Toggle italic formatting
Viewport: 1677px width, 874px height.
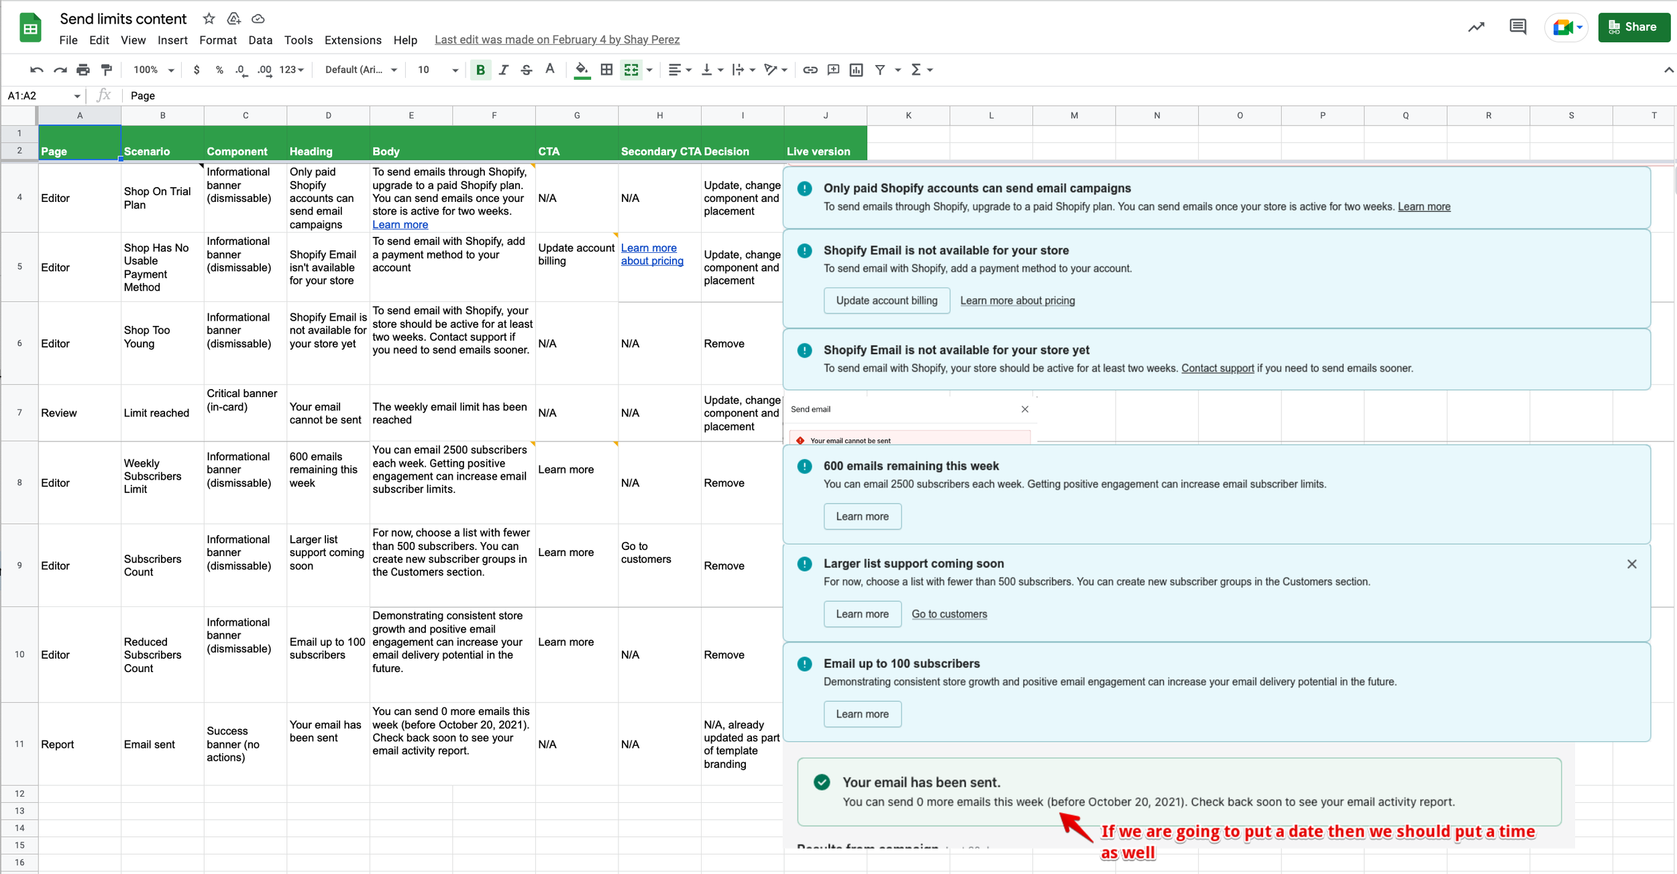point(504,70)
